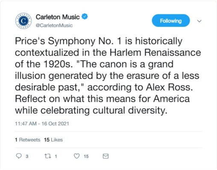Open the 11:47 AM - 16 Oct 2021 timestamp
This screenshot has width=217, height=170.
click(x=42, y=124)
